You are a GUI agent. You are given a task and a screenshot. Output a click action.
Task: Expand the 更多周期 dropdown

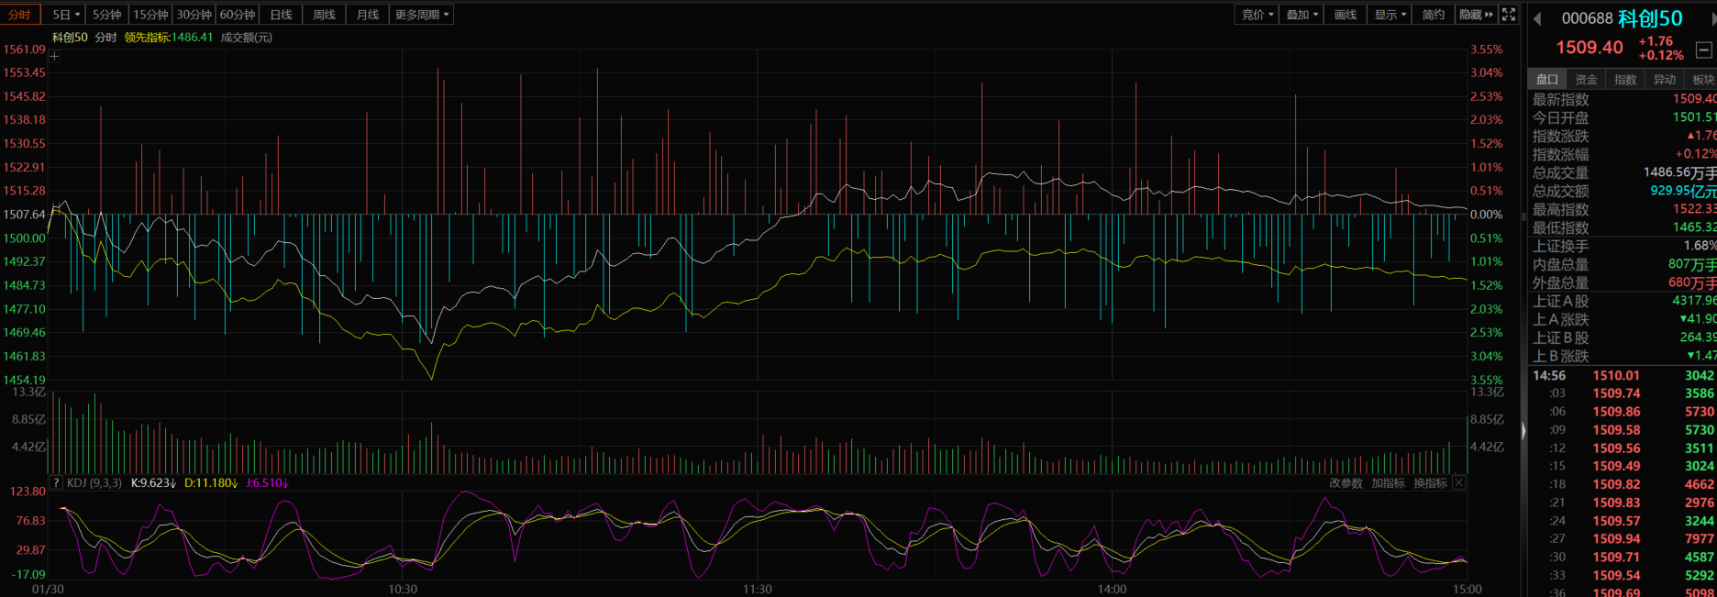point(422,15)
